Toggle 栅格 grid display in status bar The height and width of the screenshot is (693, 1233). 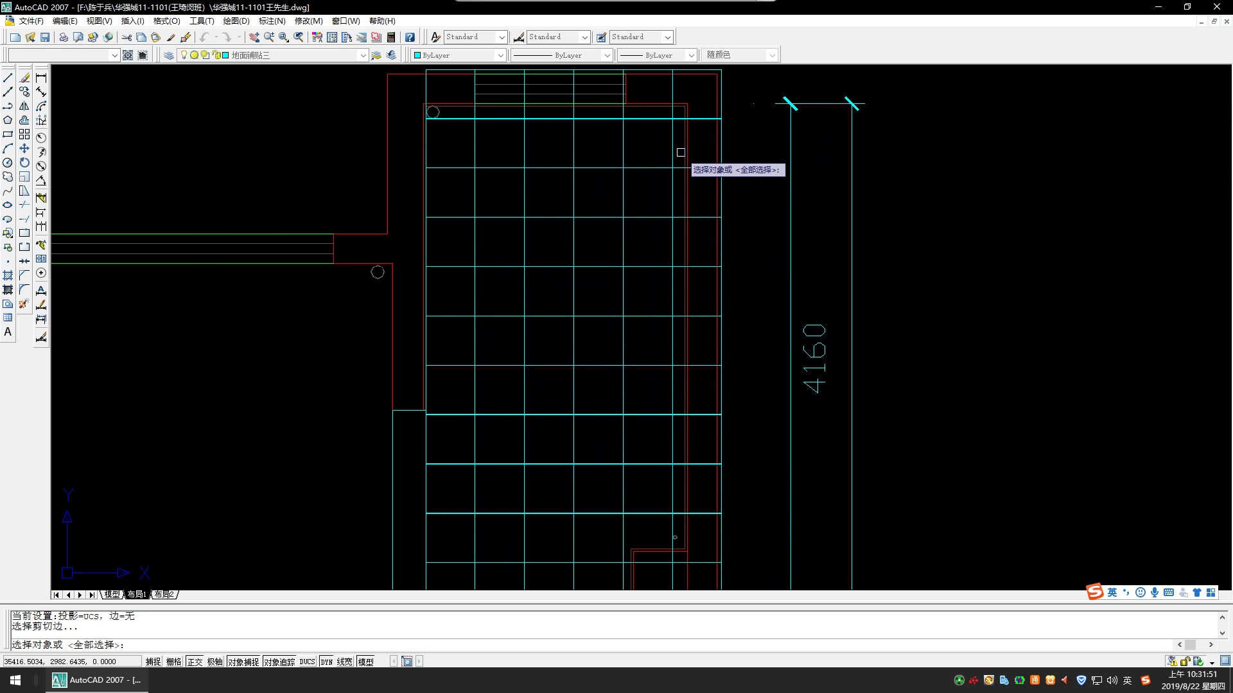173,662
